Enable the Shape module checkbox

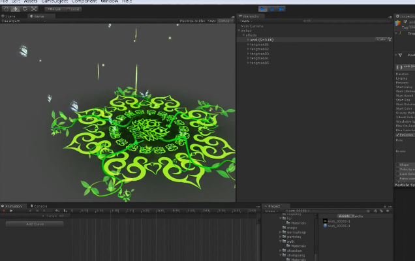397,164
